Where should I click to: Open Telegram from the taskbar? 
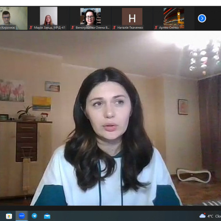pyautogui.click(x=34, y=216)
